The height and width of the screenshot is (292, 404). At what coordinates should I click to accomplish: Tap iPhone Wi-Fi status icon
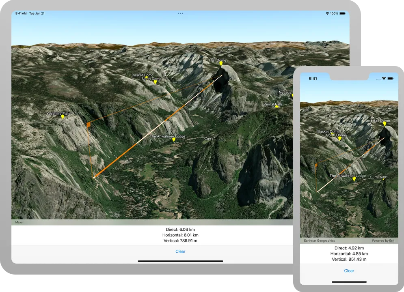coord(384,78)
